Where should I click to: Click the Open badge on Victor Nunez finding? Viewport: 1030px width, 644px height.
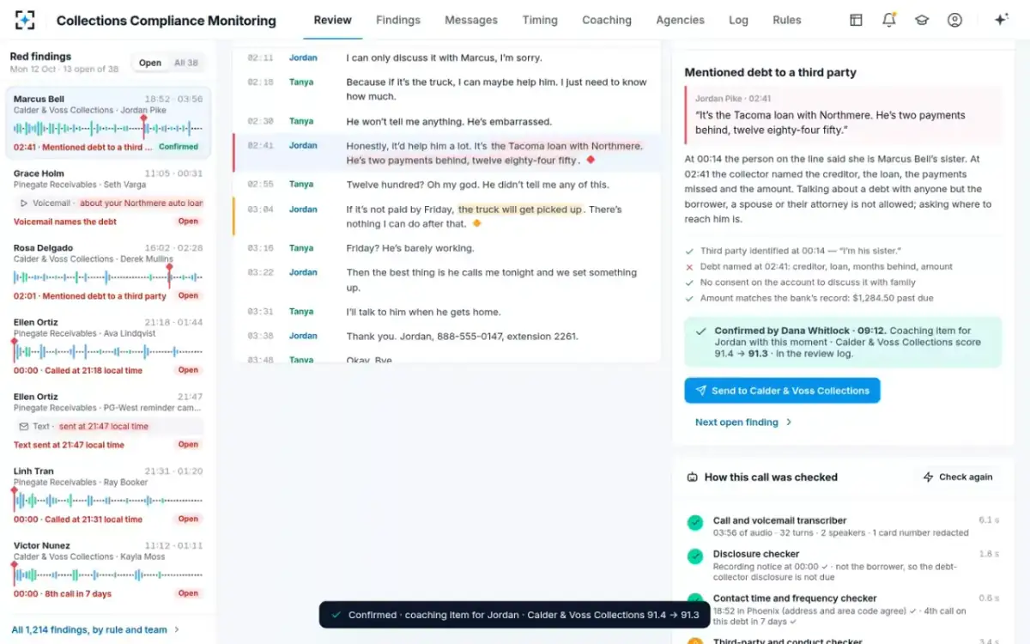click(188, 593)
